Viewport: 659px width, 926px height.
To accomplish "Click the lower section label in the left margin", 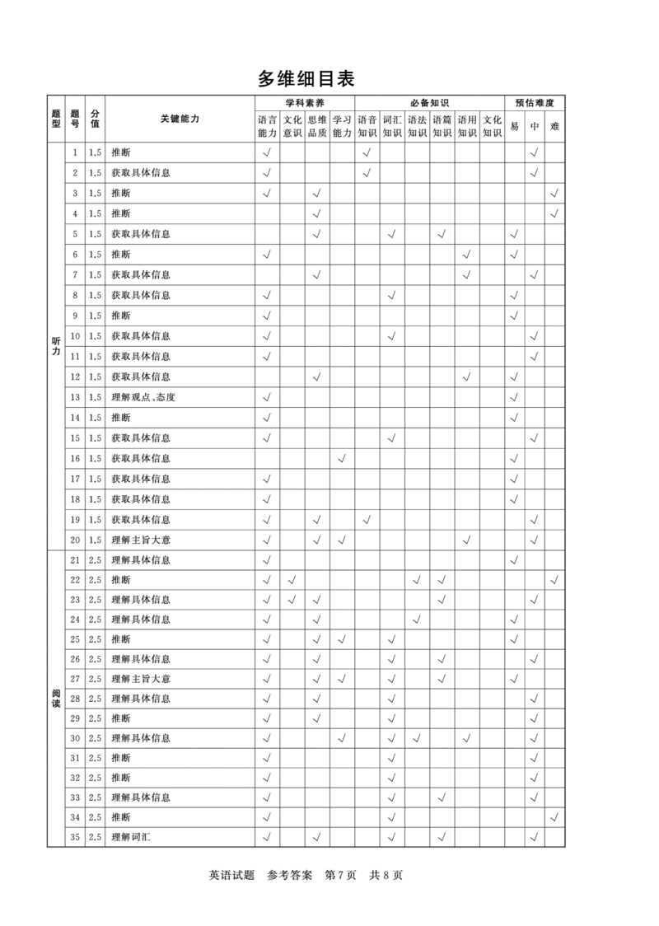I will click(56, 699).
